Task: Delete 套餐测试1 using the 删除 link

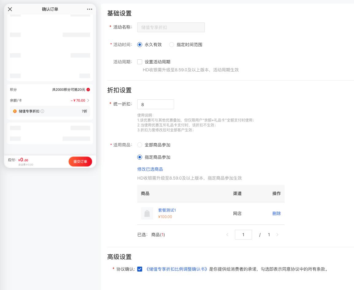Action: (277, 213)
